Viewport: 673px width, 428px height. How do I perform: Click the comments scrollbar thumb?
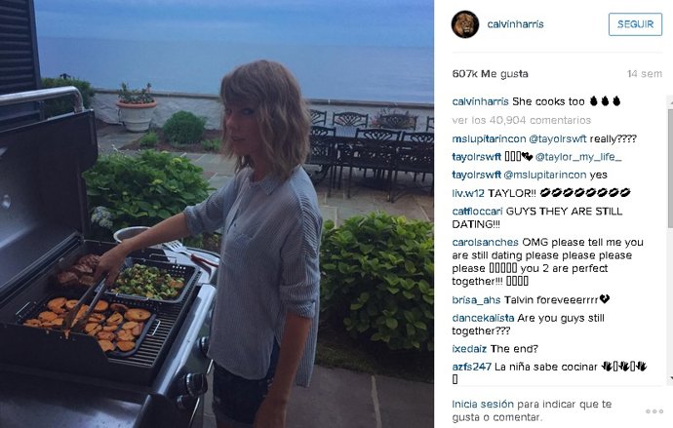(670, 165)
